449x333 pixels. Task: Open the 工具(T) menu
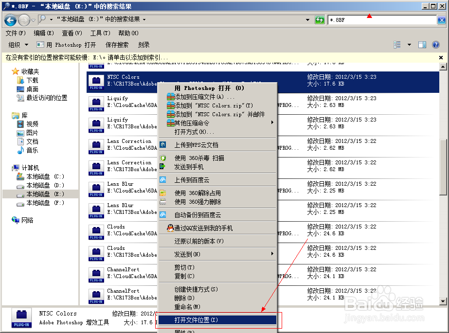coord(100,33)
